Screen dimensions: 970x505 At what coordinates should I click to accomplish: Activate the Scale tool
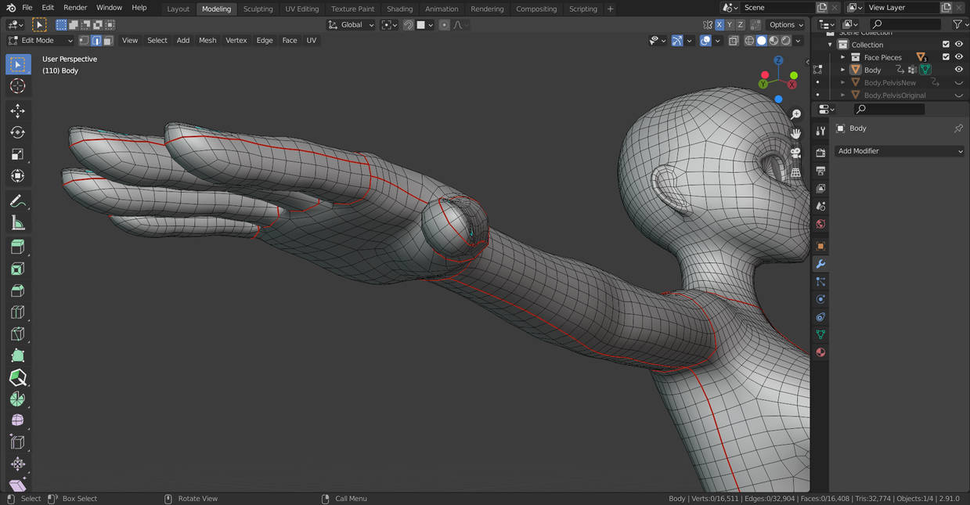[18, 154]
